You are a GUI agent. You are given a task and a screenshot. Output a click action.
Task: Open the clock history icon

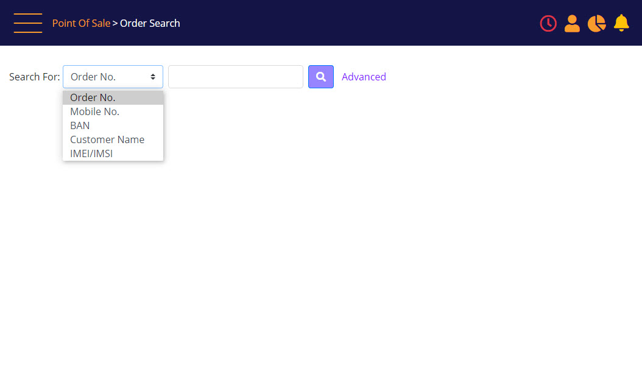coord(548,23)
